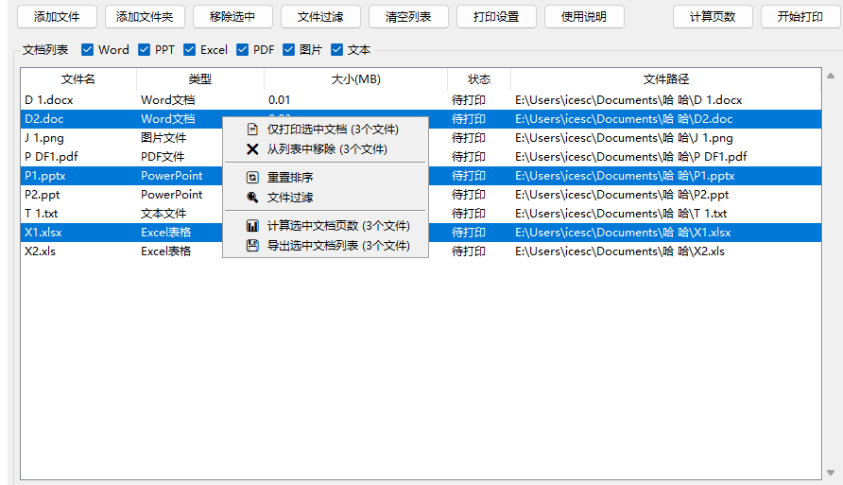This screenshot has height=485, width=843.
Task: Select the T 1.txt file name
Action: 41,214
